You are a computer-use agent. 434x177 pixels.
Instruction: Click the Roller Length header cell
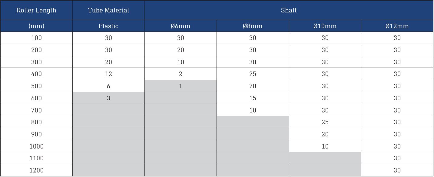pyautogui.click(x=36, y=10)
